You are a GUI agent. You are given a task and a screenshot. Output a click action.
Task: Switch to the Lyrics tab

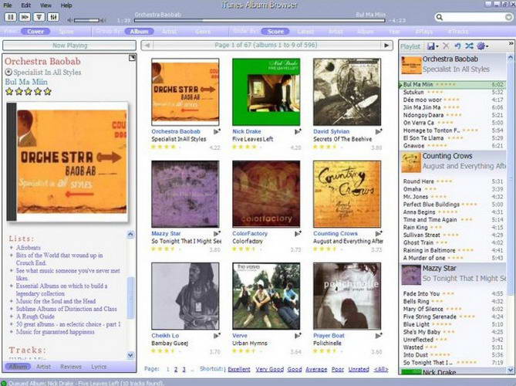pyautogui.click(x=99, y=367)
